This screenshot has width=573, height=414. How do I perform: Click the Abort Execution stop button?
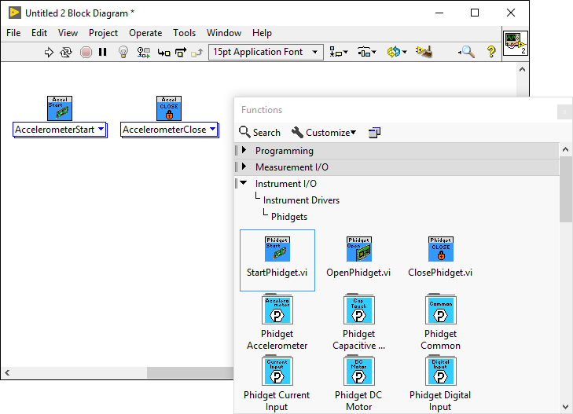pos(86,52)
